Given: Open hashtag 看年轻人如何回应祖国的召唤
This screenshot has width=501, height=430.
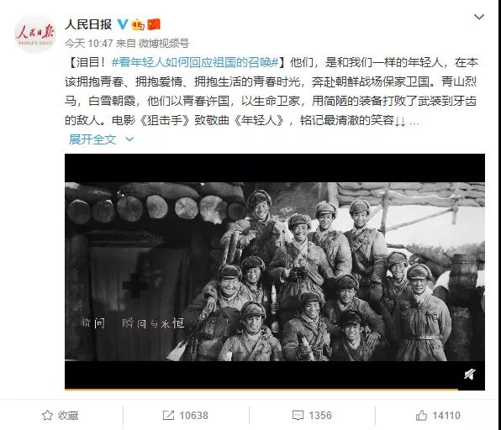Looking at the screenshot, I should (195, 63).
